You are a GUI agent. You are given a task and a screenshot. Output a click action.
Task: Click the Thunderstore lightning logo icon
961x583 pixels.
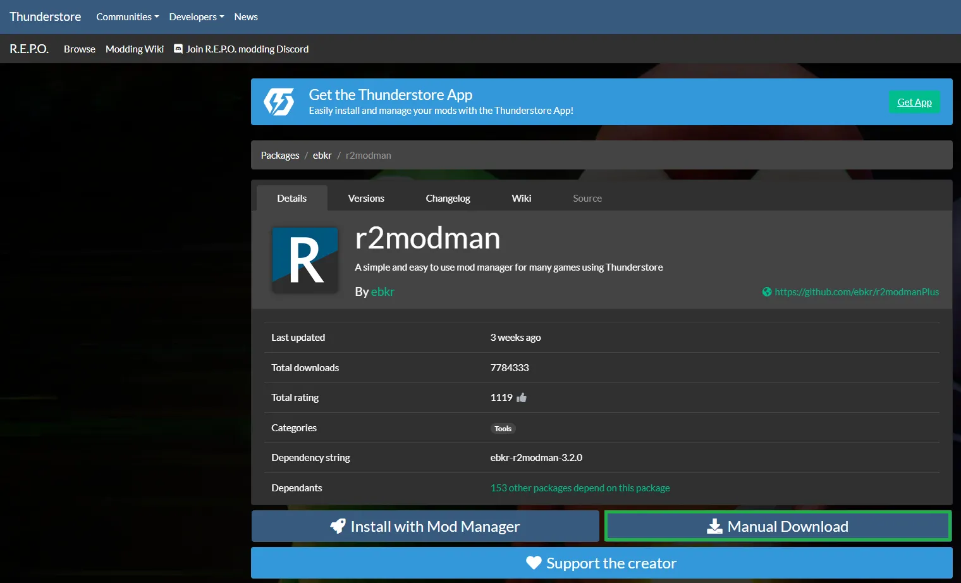point(279,102)
